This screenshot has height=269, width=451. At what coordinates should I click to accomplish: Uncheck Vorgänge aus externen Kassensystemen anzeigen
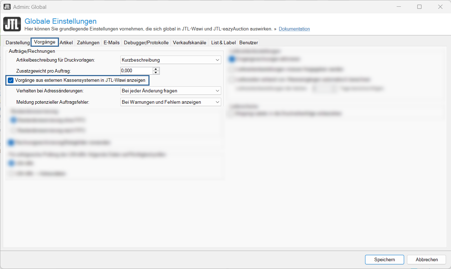[x=11, y=81]
